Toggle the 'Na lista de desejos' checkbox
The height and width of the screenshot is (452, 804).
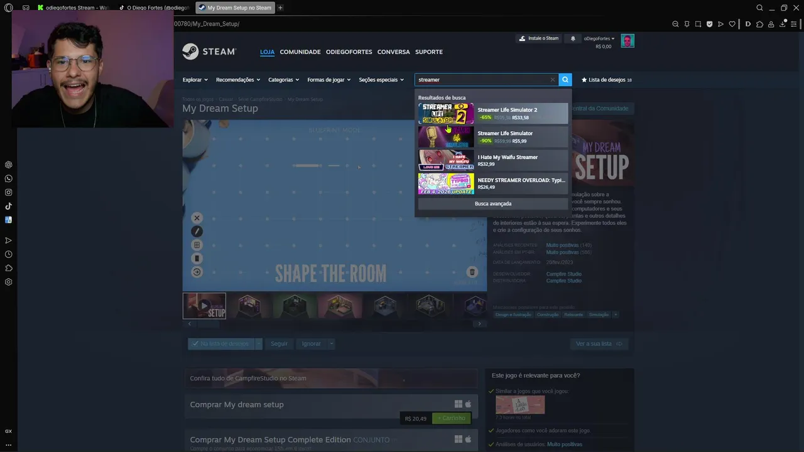220,343
